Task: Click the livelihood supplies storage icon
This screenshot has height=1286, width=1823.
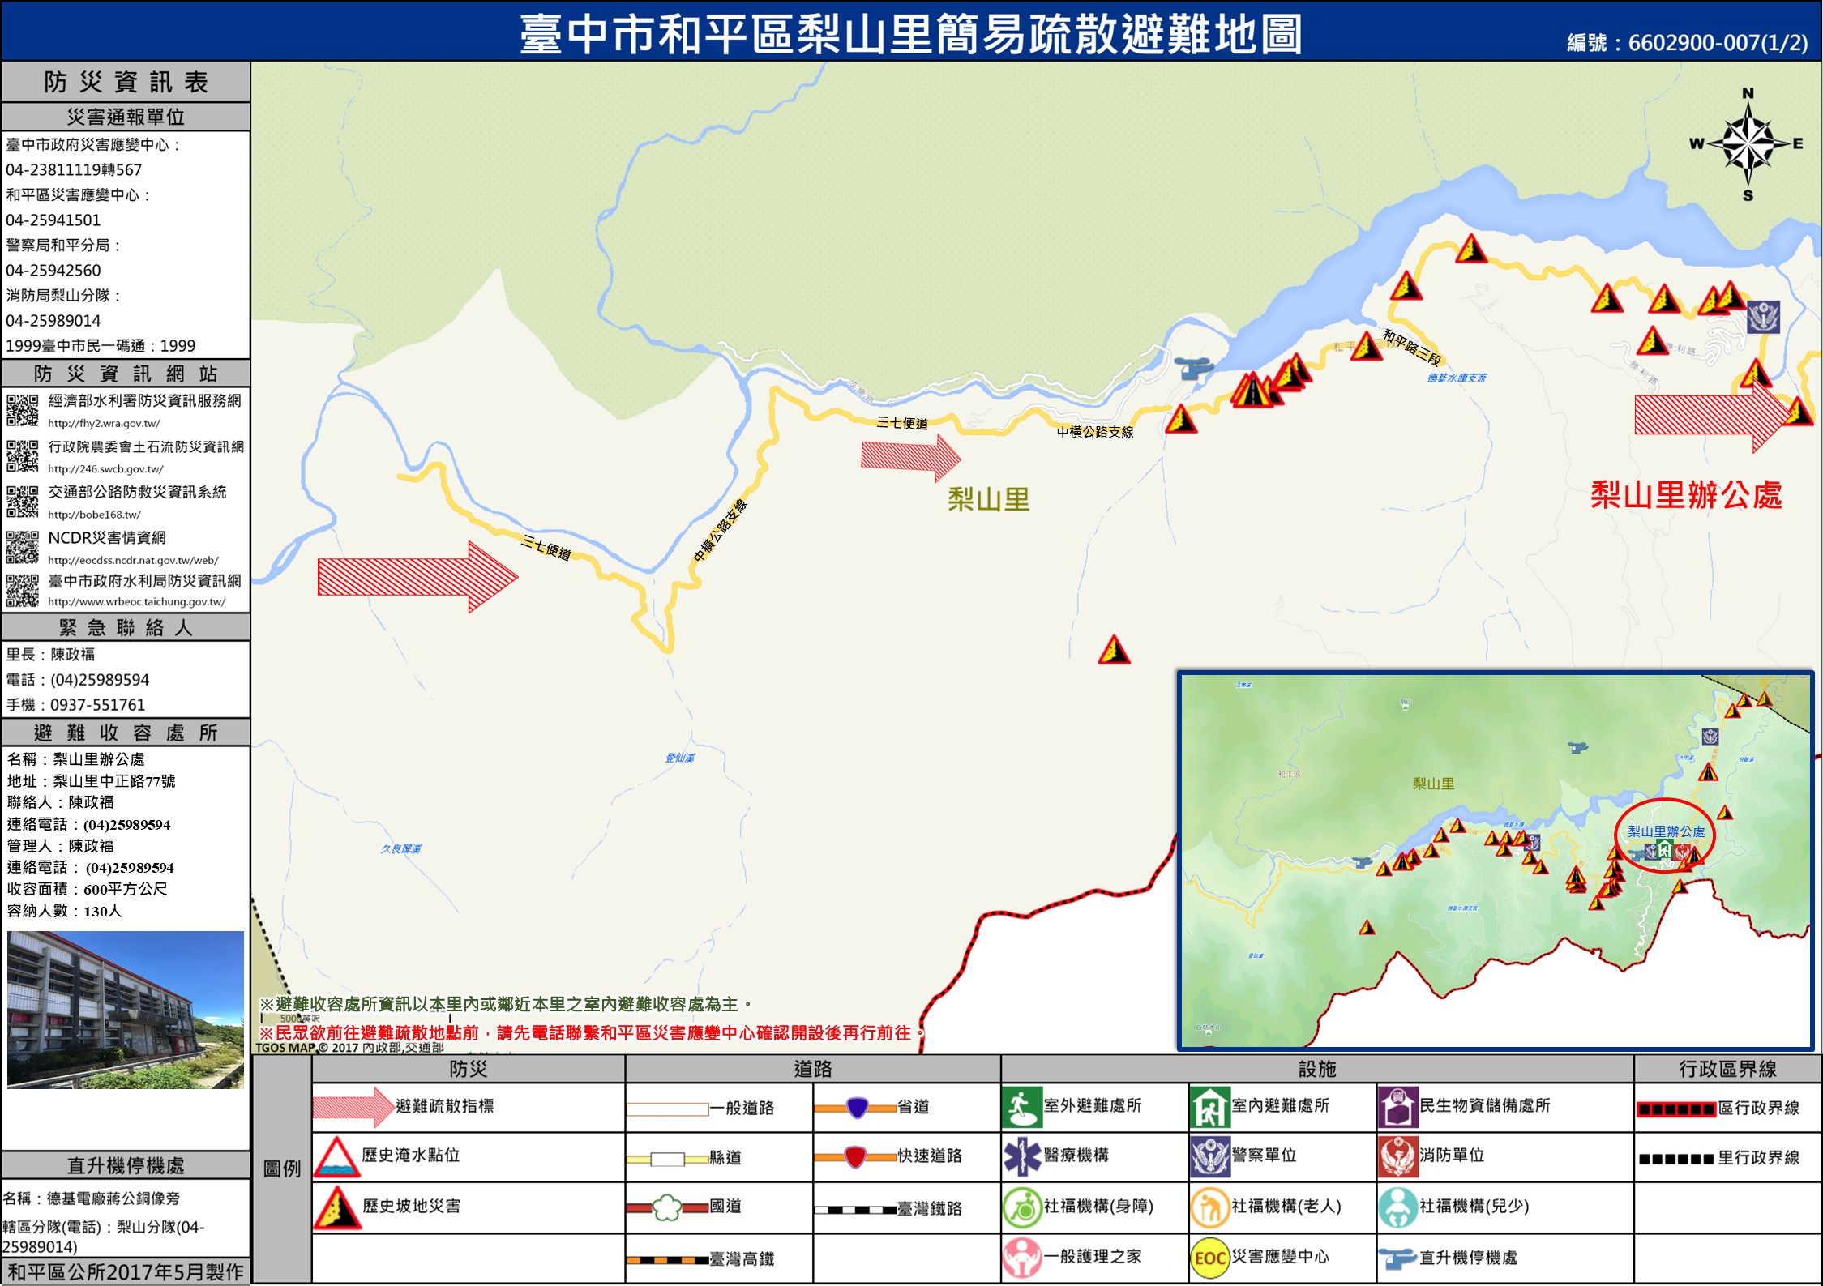Action: coord(1397,1107)
